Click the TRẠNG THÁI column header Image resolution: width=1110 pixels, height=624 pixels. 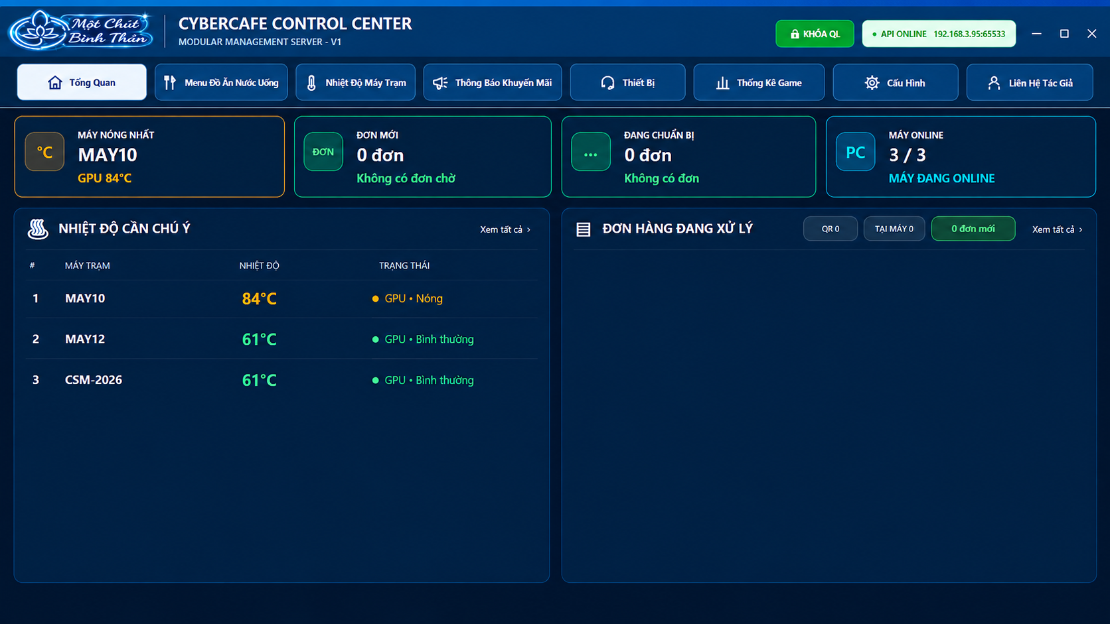tap(404, 265)
